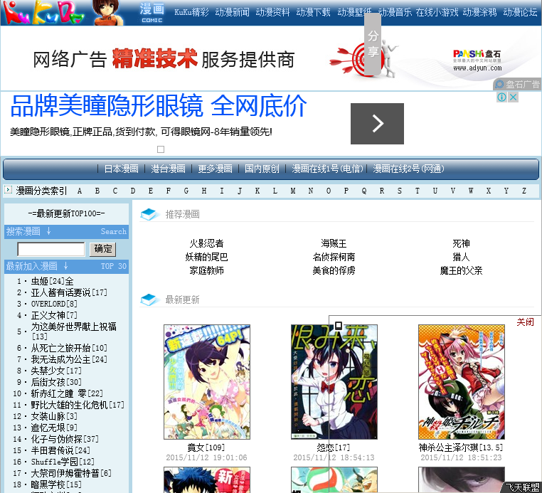Open recommended manga 火影忍者
The height and width of the screenshot is (493, 542).
pos(206,243)
